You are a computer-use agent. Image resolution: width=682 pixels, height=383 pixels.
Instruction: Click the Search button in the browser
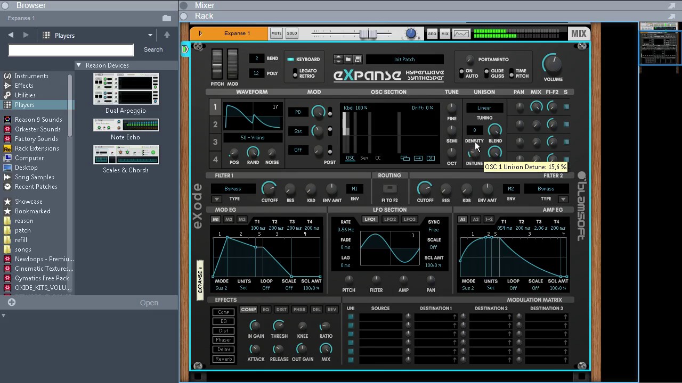click(x=153, y=49)
